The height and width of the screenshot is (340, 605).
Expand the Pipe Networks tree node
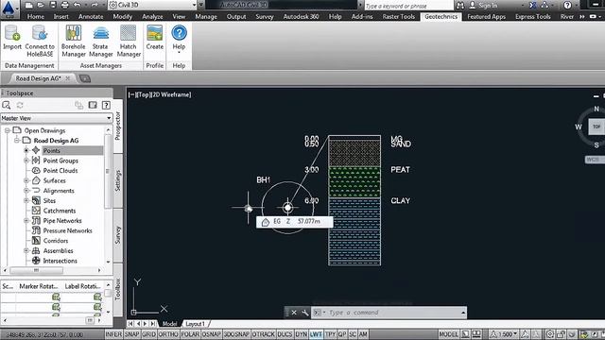point(26,220)
